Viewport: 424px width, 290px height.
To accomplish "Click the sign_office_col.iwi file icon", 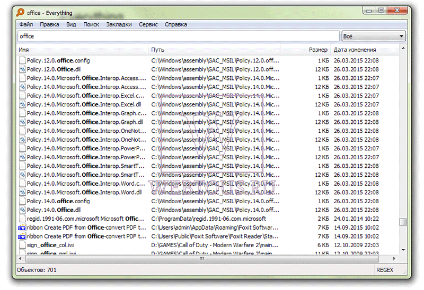I will 22,245.
